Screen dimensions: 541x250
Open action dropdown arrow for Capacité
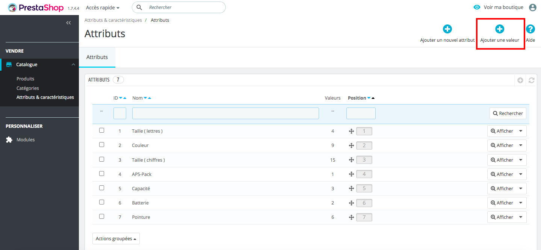521,188
